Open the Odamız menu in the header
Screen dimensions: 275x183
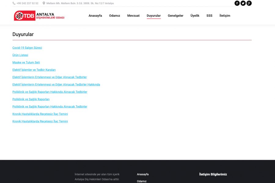115,16
